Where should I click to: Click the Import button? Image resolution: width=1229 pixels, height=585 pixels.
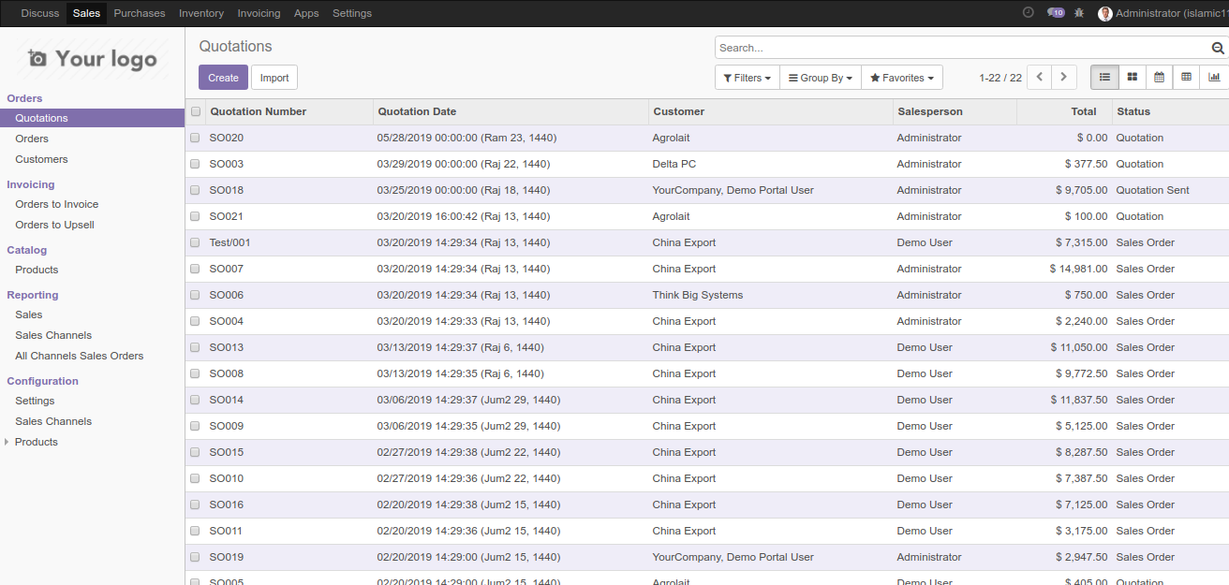(274, 78)
